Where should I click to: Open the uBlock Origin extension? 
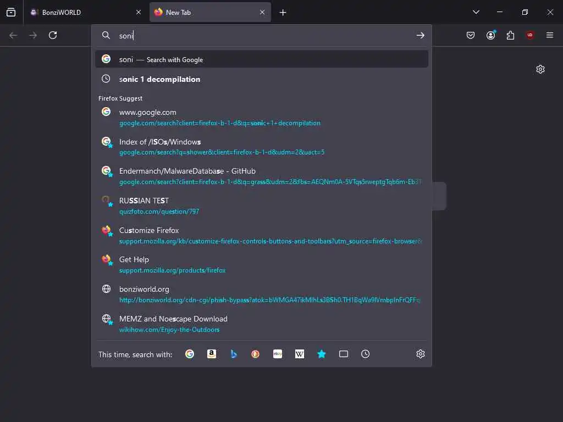click(530, 35)
